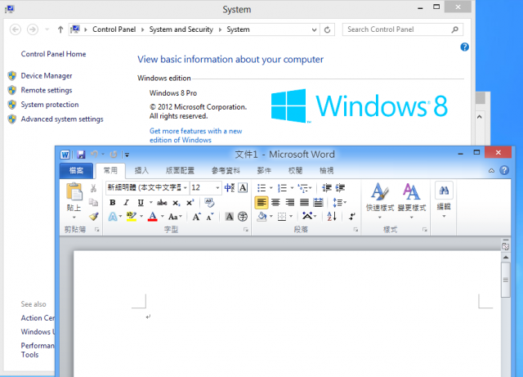Image resolution: width=523 pixels, height=377 pixels.
Task: Open Line Spacing dropdown
Action: [340, 202]
